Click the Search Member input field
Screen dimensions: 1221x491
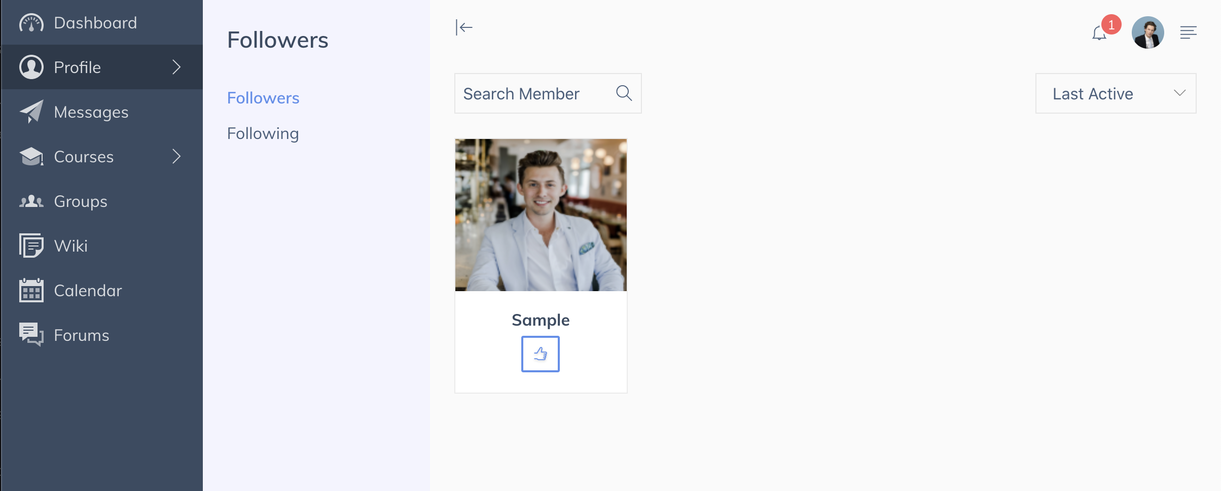pyautogui.click(x=548, y=93)
